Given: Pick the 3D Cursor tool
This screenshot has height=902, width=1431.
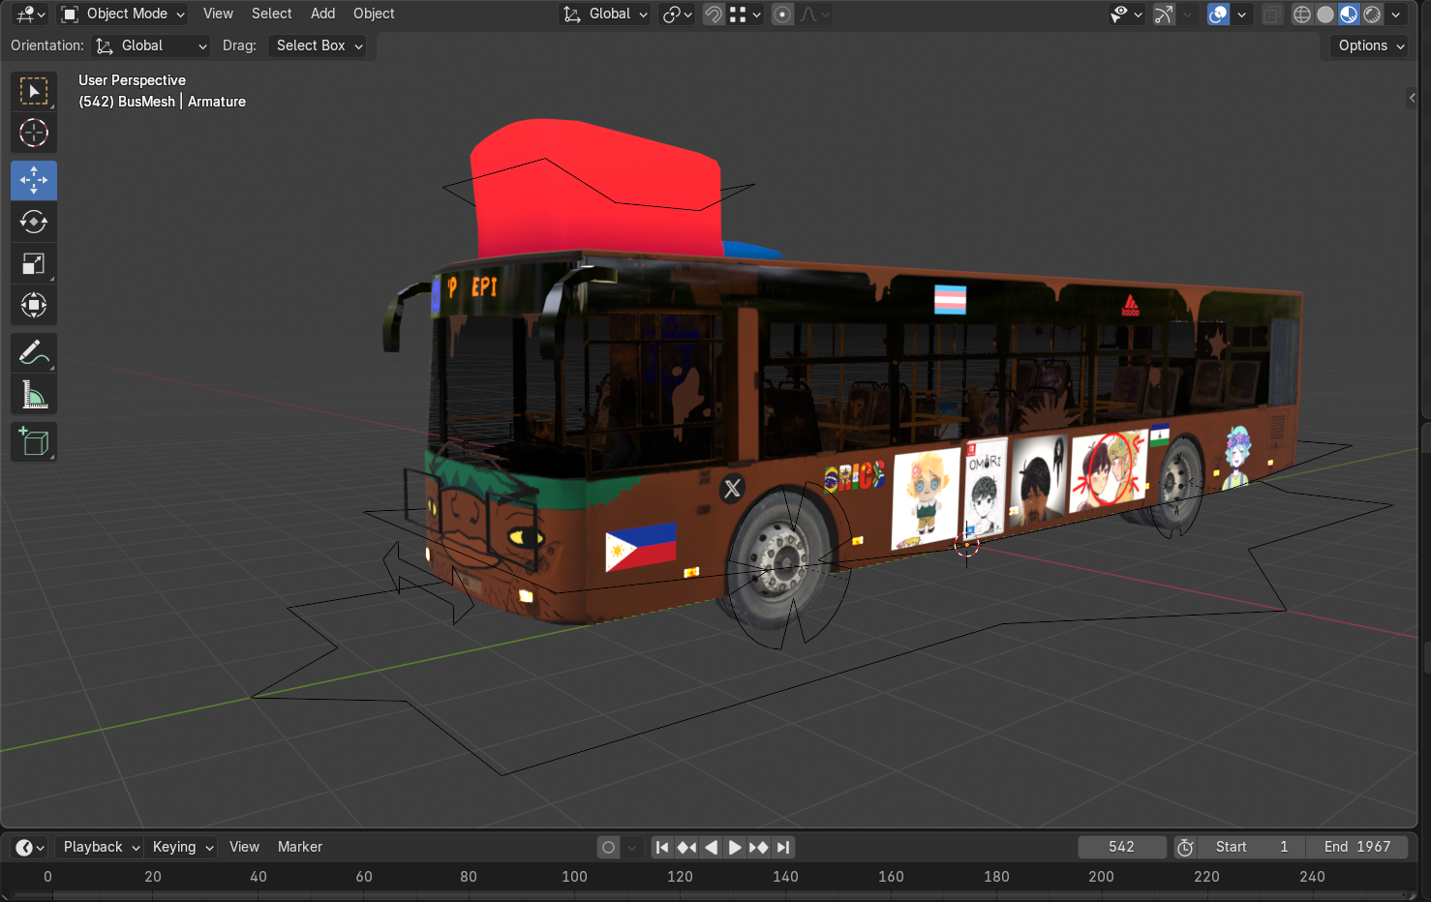Looking at the screenshot, I should point(34,133).
